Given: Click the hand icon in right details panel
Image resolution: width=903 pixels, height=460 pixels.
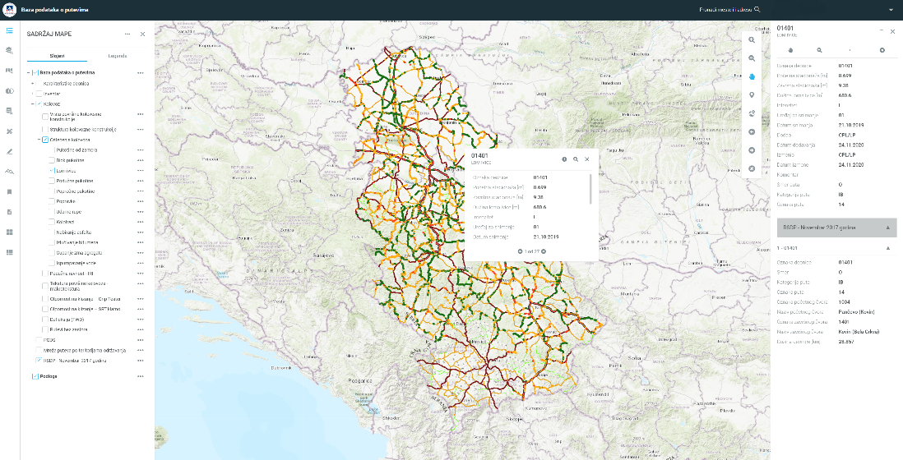Looking at the screenshot, I should tap(790, 51).
